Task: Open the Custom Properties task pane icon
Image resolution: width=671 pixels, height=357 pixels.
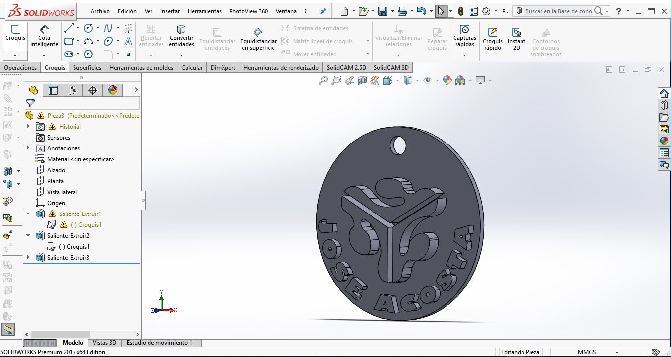Action: [664, 153]
